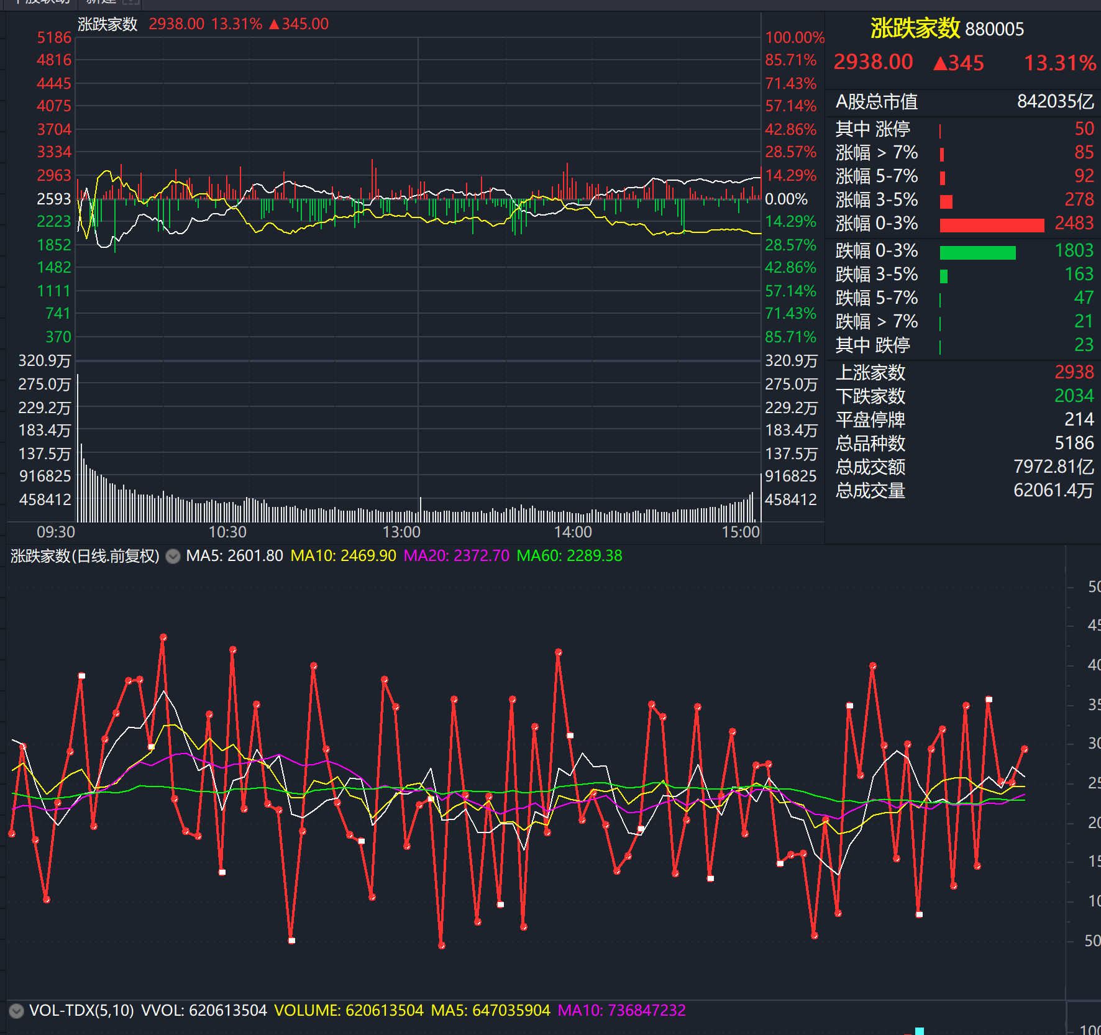Click the MA60: 2289.38 indicator label
The height and width of the screenshot is (1035, 1101).
[569, 555]
